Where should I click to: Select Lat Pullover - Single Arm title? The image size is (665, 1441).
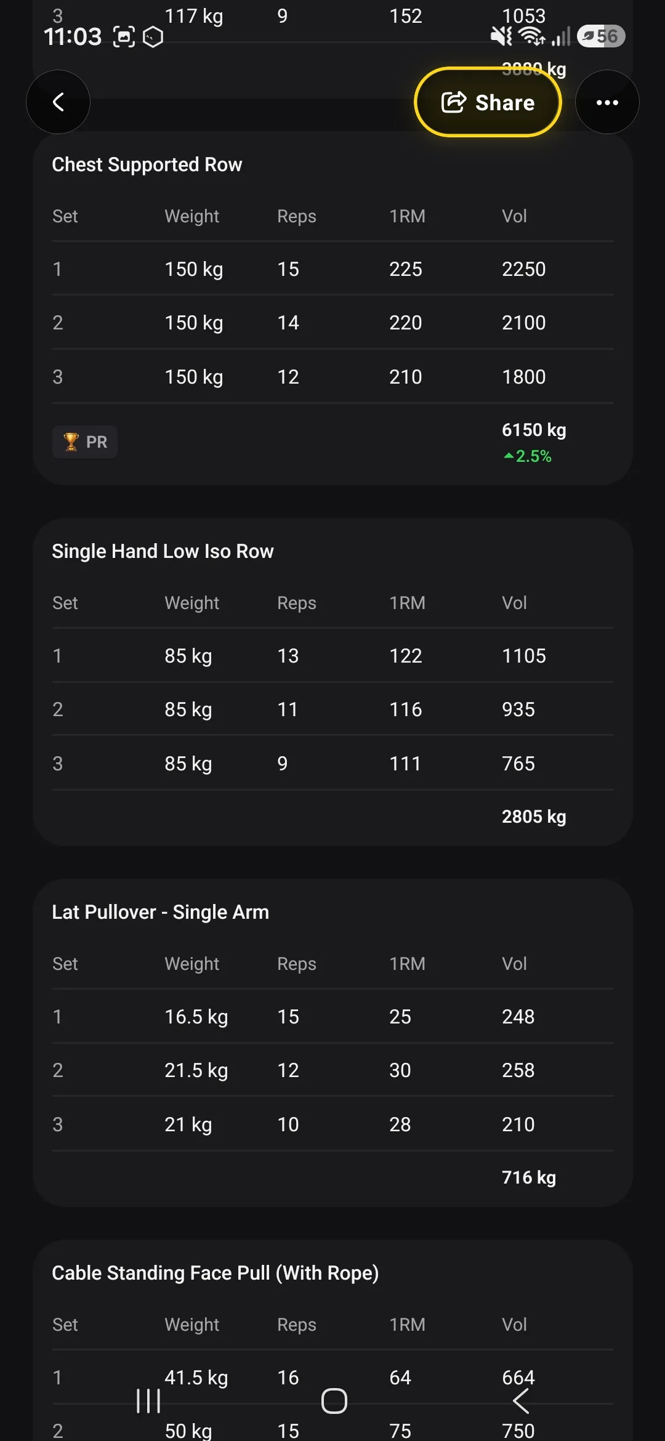(x=161, y=912)
